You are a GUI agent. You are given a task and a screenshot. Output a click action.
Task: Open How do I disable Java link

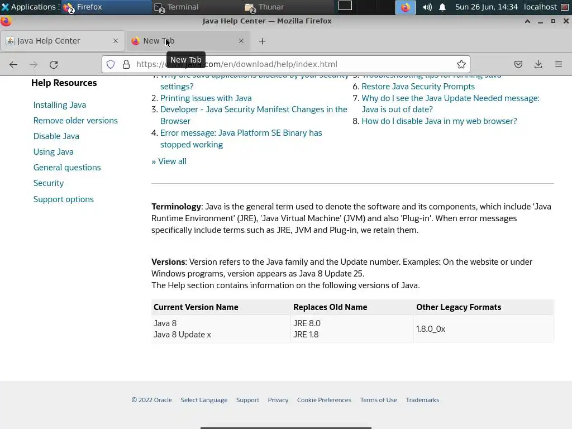tap(439, 121)
